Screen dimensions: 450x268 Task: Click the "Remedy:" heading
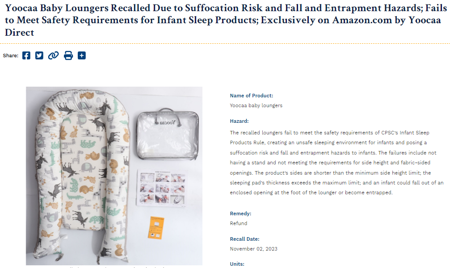click(x=240, y=214)
